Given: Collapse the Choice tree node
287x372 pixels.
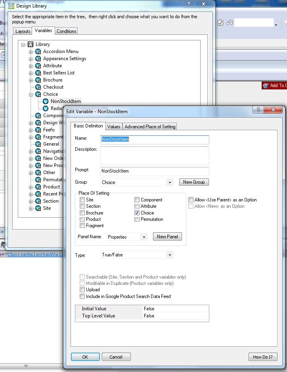Looking at the screenshot, I should (x=31, y=94).
